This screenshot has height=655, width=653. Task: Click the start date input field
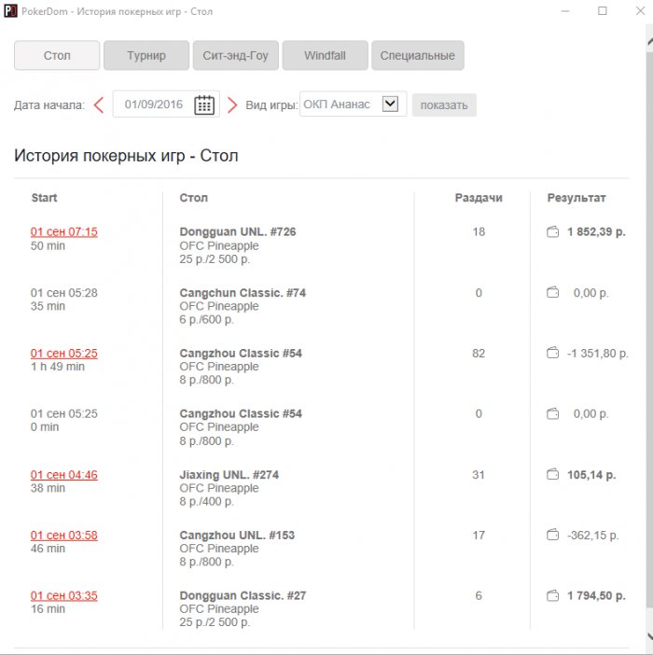coord(153,105)
